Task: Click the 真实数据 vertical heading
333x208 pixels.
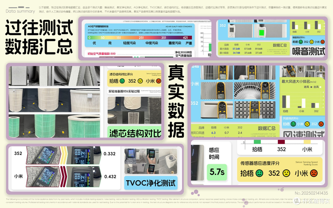Action: pyautogui.click(x=176, y=101)
